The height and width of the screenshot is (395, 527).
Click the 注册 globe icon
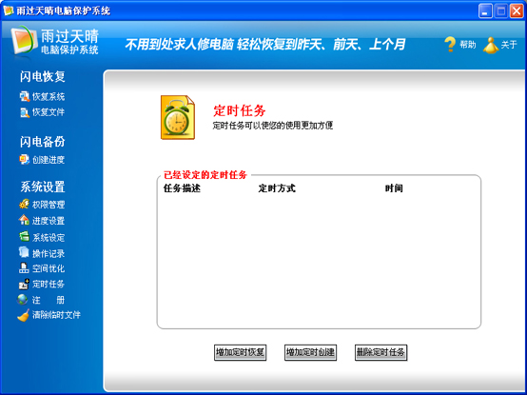23,299
